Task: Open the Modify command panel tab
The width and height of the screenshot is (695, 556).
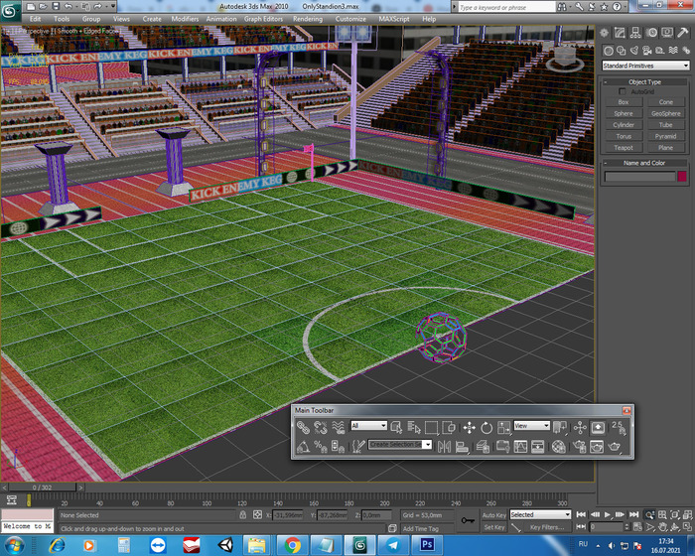Action: tap(621, 34)
